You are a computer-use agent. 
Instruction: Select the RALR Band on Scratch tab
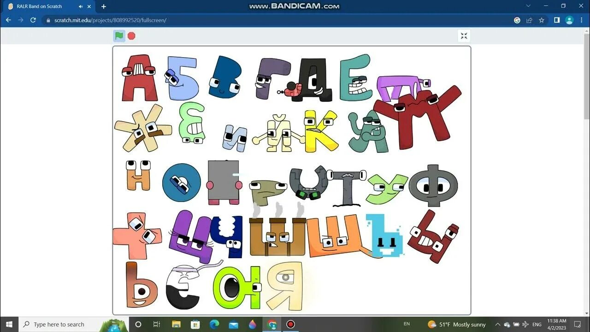(48, 6)
